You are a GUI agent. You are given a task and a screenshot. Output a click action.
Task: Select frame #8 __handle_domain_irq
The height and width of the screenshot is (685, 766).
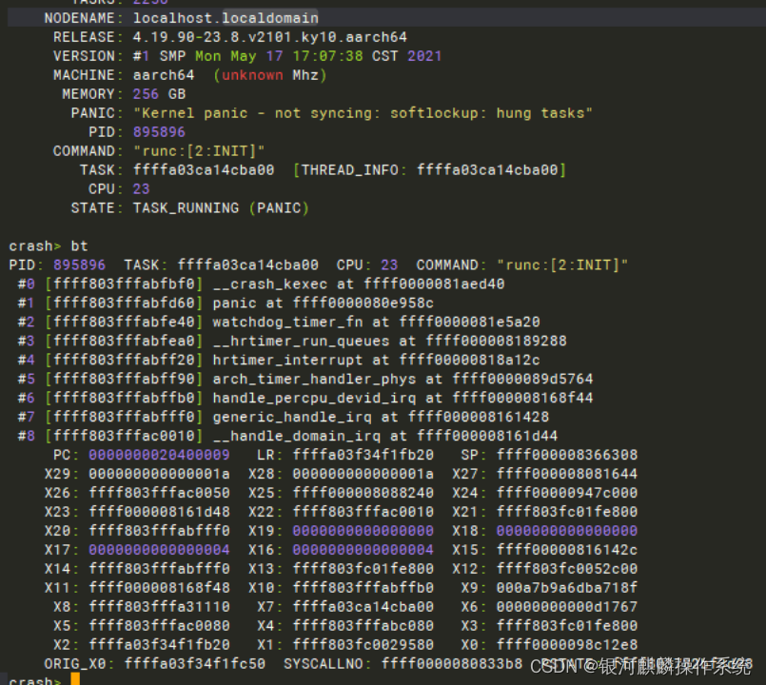[x=287, y=436]
